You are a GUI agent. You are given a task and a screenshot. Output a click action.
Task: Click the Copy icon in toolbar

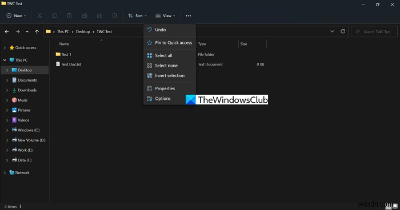pos(54,16)
